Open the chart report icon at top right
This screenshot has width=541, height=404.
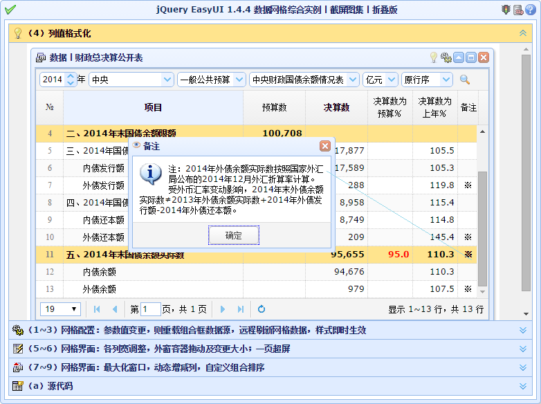518,10
